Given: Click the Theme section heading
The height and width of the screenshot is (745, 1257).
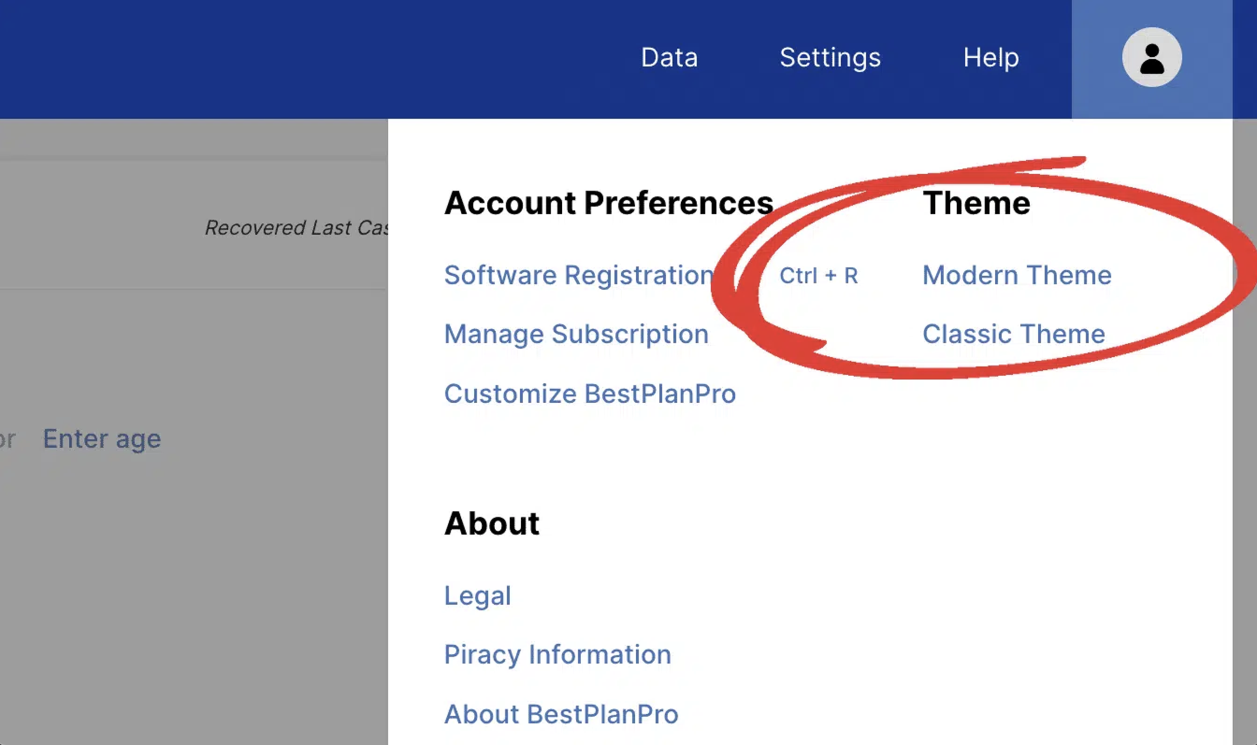Looking at the screenshot, I should 976,202.
